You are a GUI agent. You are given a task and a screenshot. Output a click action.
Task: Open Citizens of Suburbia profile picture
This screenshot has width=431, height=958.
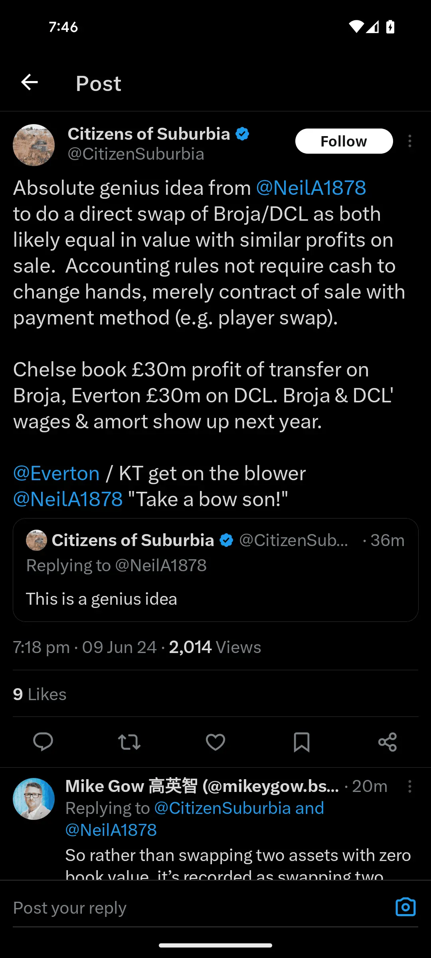tap(34, 145)
